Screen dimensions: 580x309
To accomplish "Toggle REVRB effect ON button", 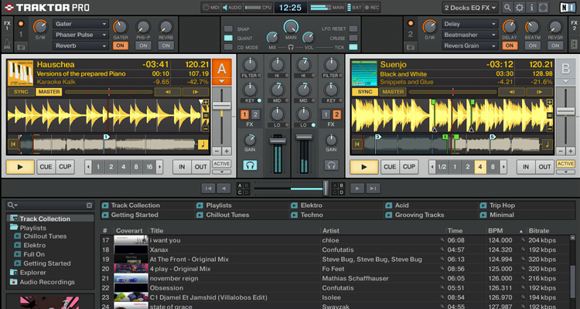I will tap(166, 46).
